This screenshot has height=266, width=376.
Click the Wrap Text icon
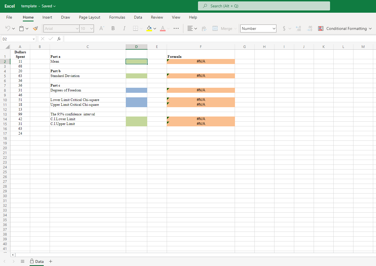click(x=204, y=28)
